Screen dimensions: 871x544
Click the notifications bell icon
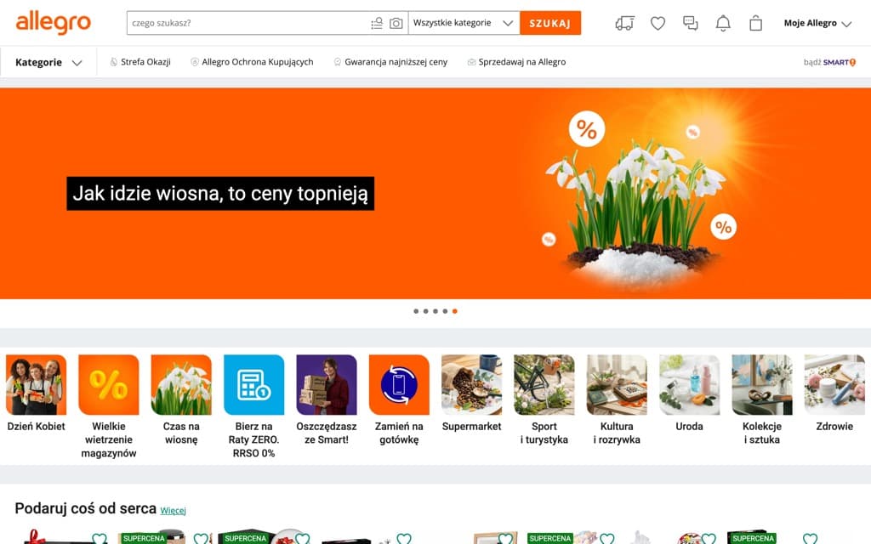[723, 23]
